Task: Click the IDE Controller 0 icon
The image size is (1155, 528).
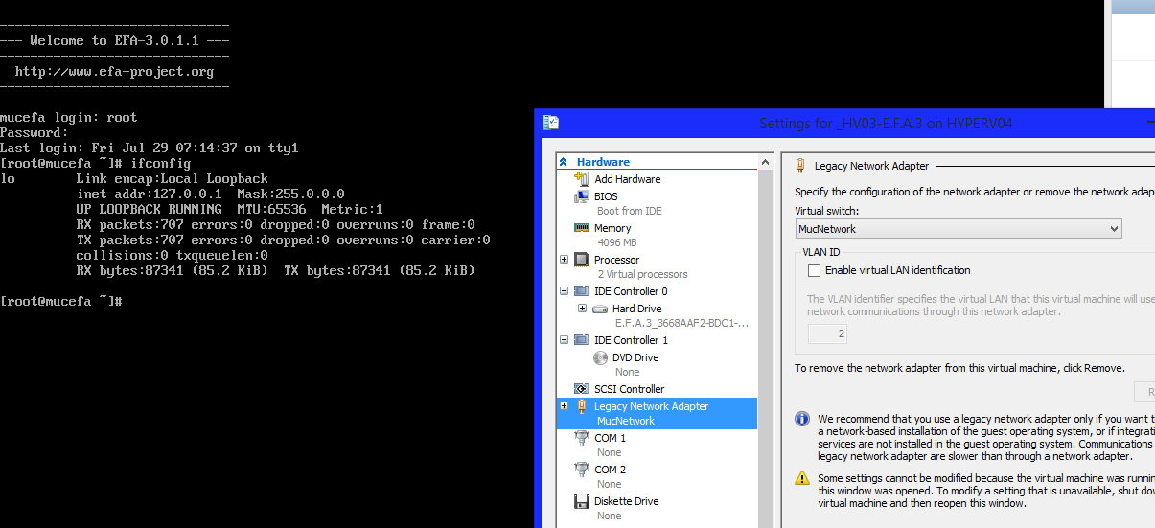Action: pyautogui.click(x=582, y=291)
